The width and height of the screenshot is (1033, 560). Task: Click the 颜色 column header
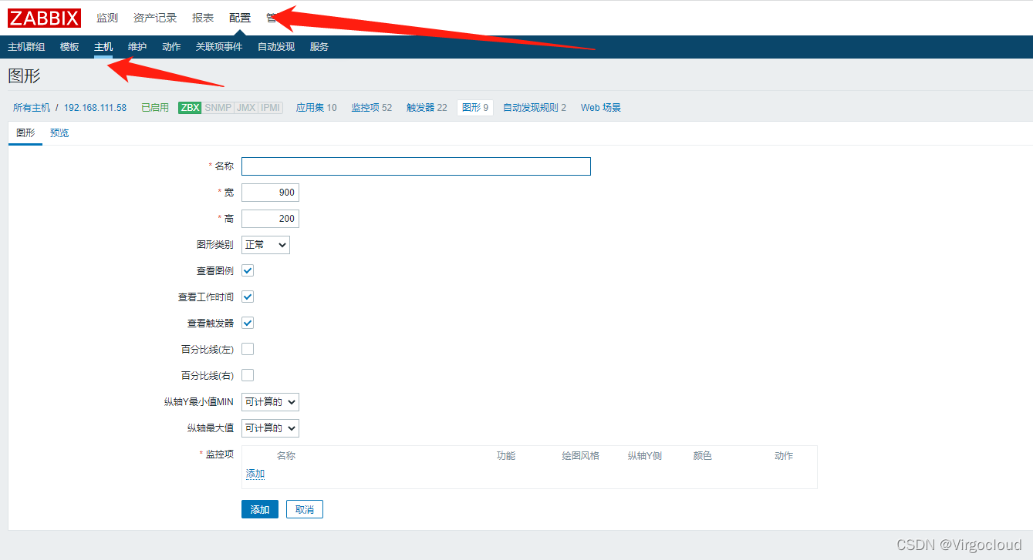coord(703,456)
